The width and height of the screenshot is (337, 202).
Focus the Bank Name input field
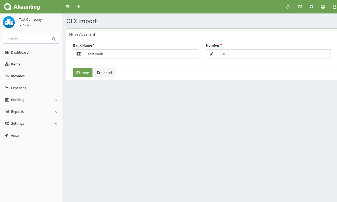141,54
